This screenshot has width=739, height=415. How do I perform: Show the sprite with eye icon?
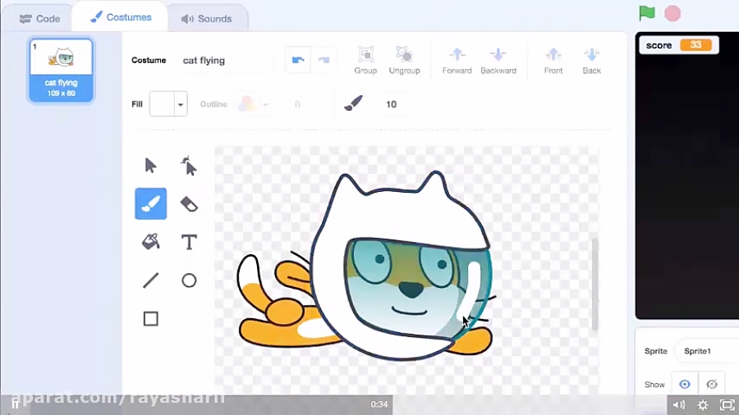point(684,385)
